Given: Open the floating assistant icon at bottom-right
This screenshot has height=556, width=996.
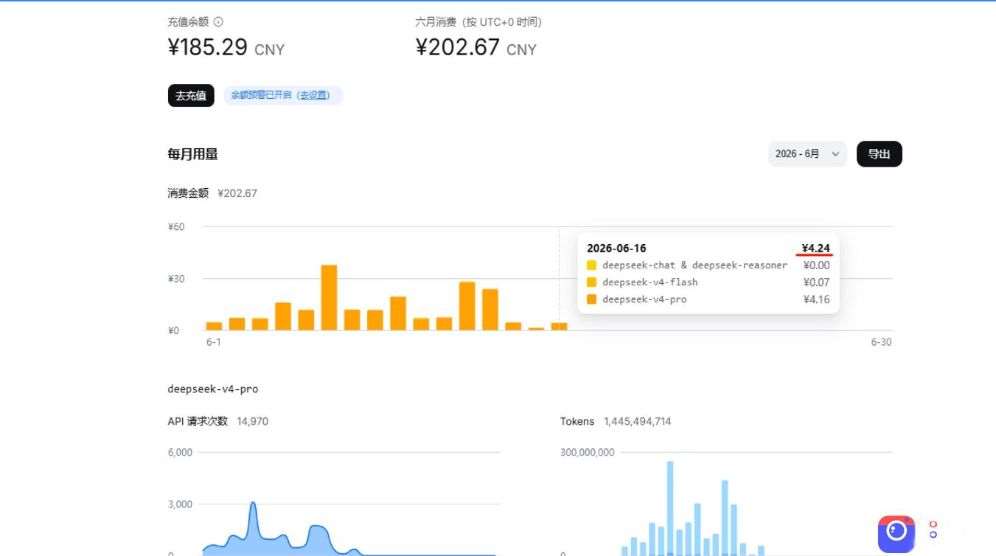Looking at the screenshot, I should click(x=896, y=534).
